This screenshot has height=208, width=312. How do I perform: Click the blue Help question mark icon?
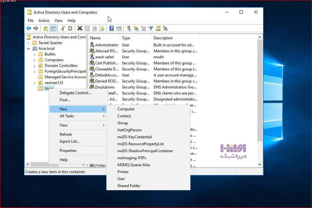[112, 29]
